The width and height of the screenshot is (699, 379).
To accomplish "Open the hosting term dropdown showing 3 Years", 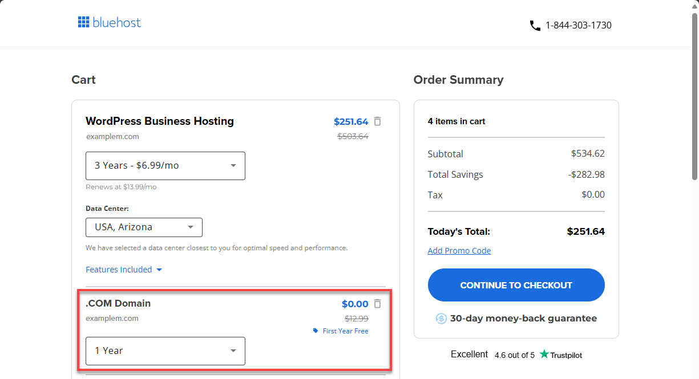I will pos(165,166).
